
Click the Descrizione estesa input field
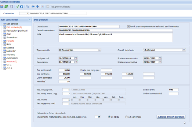point(115,30)
